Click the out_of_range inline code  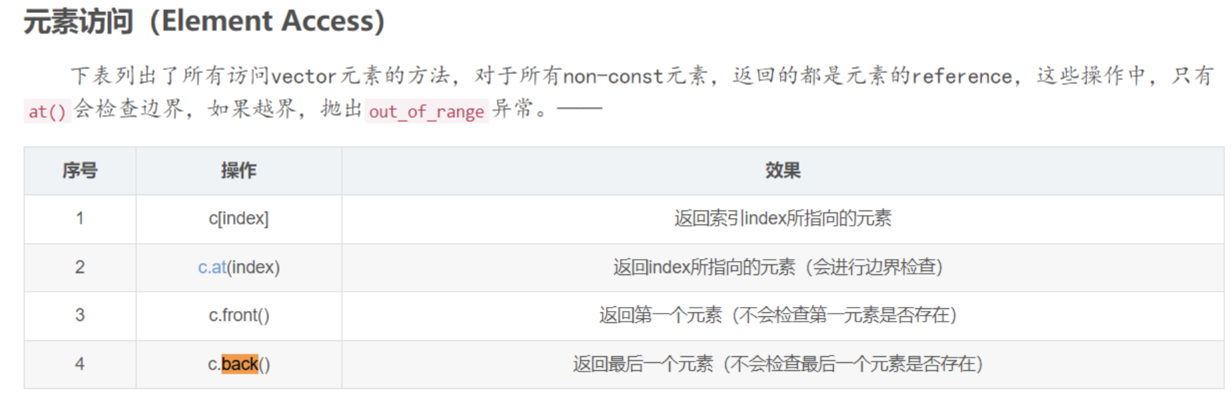(426, 111)
